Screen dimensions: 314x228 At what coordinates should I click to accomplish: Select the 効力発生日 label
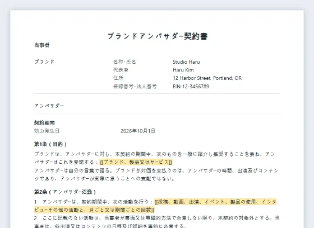[x=47, y=131]
